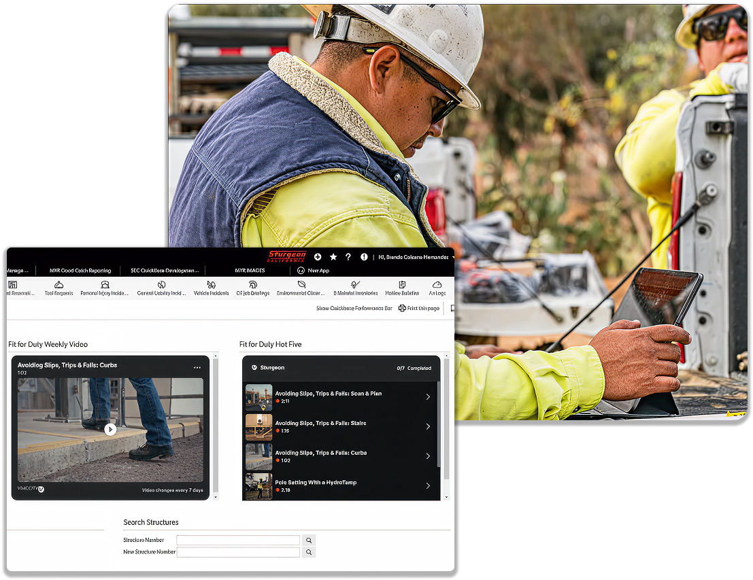Open Tool Requests table icon
This screenshot has height=580, width=753.
58,288
